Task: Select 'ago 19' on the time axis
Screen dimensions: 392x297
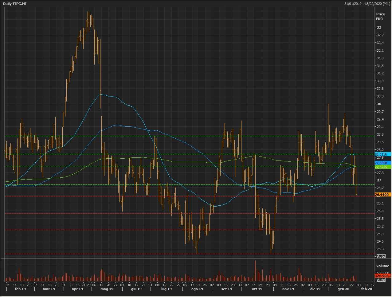Action: point(197,289)
